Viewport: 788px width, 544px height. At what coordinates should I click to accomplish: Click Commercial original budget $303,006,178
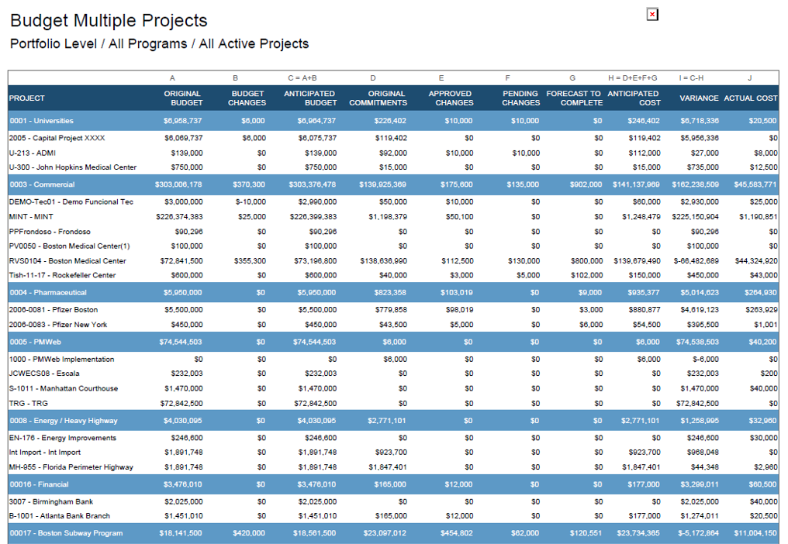(x=178, y=184)
